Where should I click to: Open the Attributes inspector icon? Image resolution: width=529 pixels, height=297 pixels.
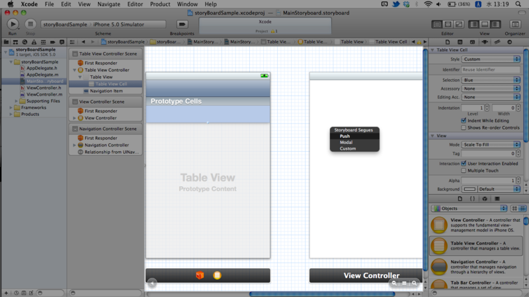point(485,42)
